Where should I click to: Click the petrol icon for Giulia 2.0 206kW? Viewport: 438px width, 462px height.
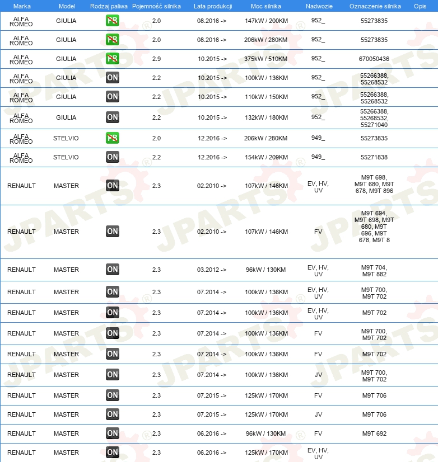pyautogui.click(x=112, y=40)
